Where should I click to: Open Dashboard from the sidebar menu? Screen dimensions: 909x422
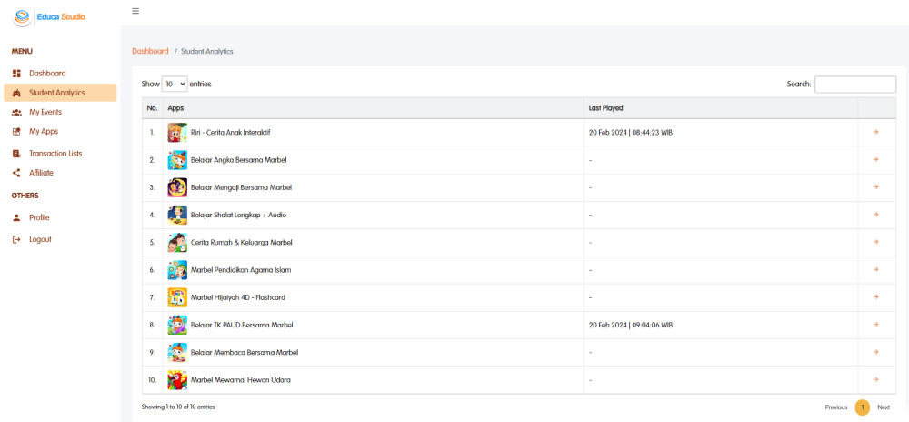tap(47, 74)
